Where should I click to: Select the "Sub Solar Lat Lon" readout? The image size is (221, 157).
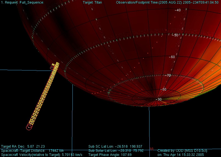tap(116, 151)
